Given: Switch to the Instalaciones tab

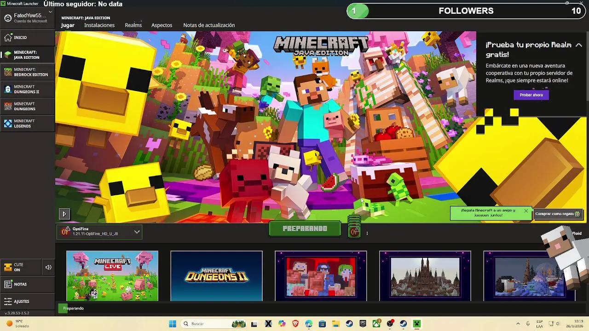Looking at the screenshot, I should click(99, 25).
